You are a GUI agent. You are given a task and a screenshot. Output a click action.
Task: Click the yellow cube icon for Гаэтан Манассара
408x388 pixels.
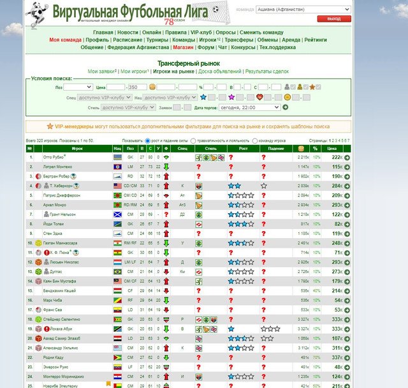tap(38, 243)
